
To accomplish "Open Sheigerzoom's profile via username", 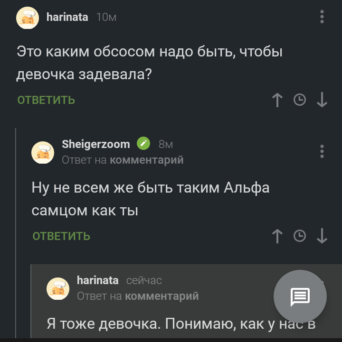I will [95, 144].
